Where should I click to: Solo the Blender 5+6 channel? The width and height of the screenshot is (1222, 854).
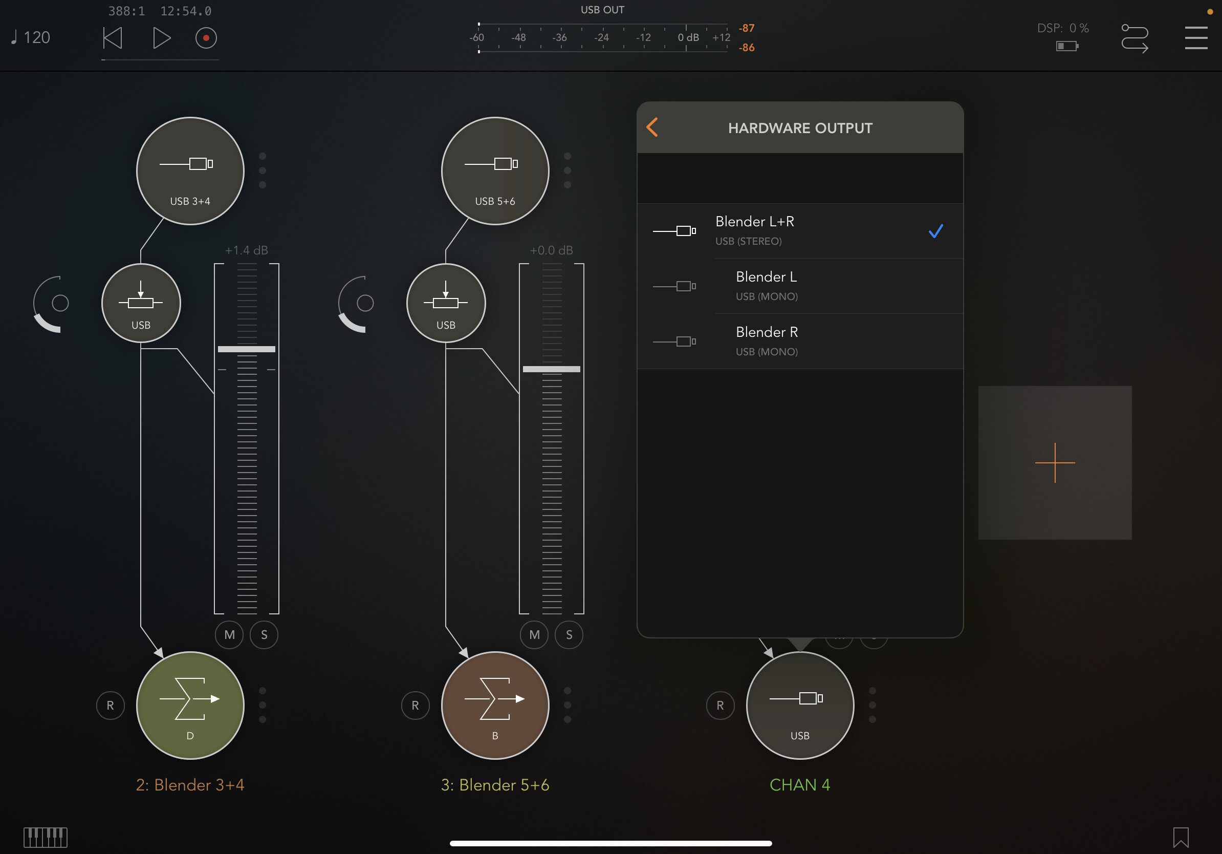569,635
